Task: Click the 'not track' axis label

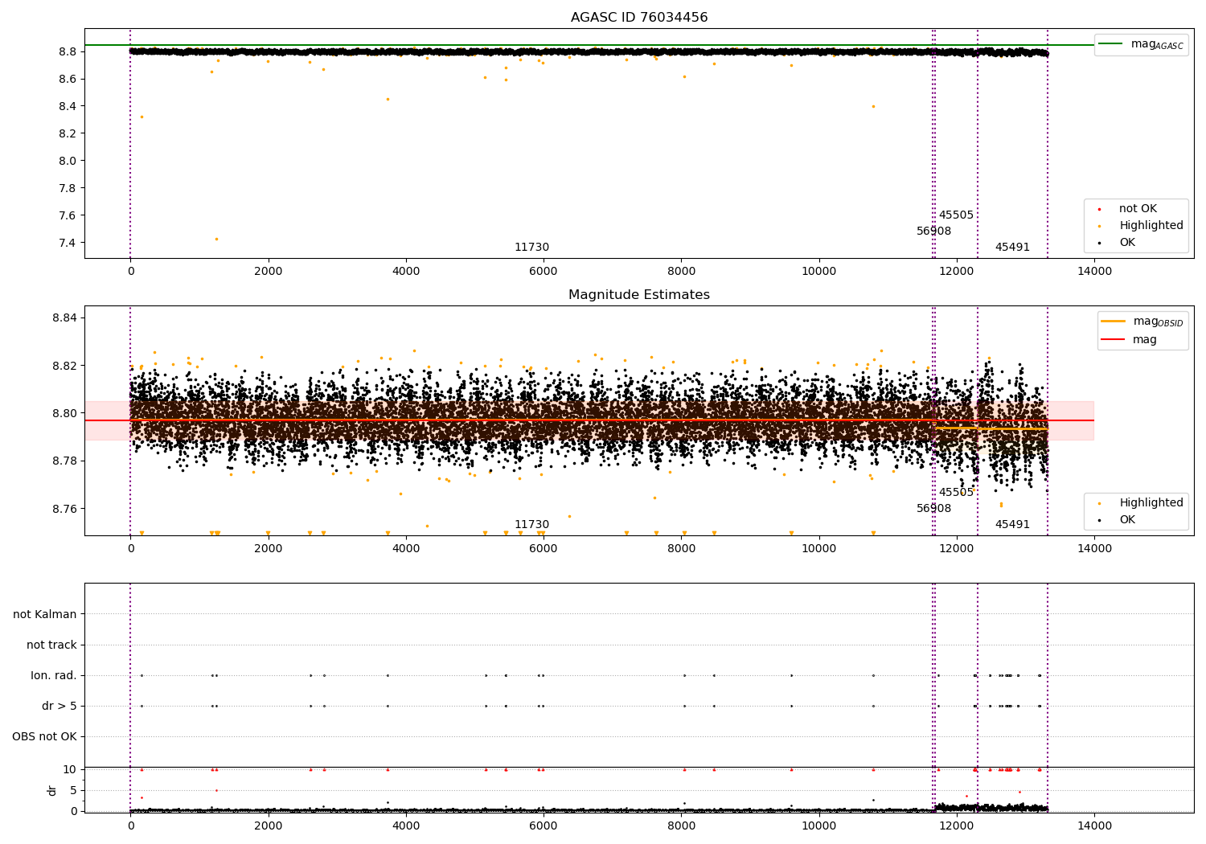Action: [x=51, y=645]
